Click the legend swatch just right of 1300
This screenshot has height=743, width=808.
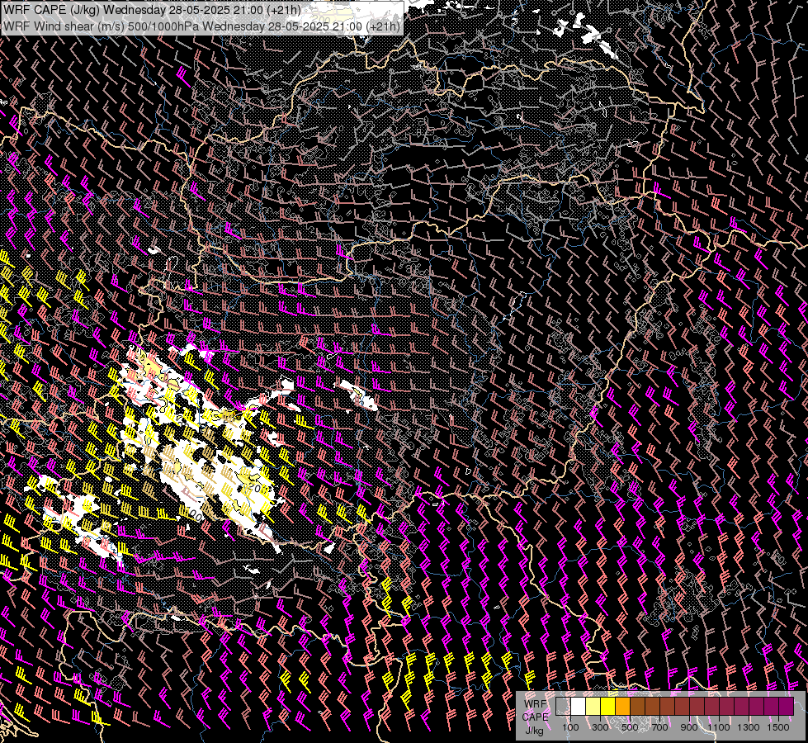coord(757,706)
